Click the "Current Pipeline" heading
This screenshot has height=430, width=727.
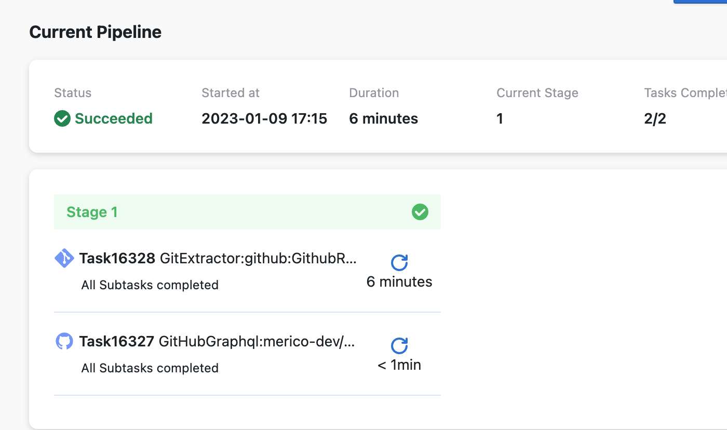click(96, 32)
